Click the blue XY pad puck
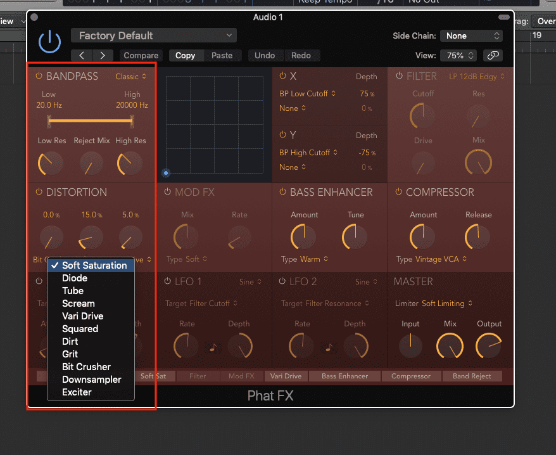Image resolution: width=556 pixels, height=455 pixels. click(x=166, y=172)
